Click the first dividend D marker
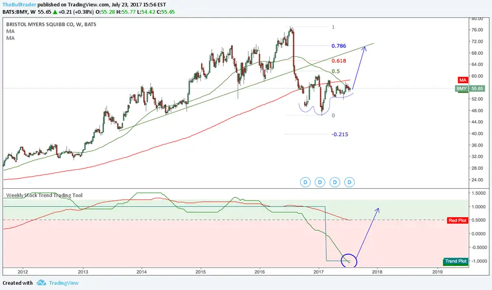 305,182
